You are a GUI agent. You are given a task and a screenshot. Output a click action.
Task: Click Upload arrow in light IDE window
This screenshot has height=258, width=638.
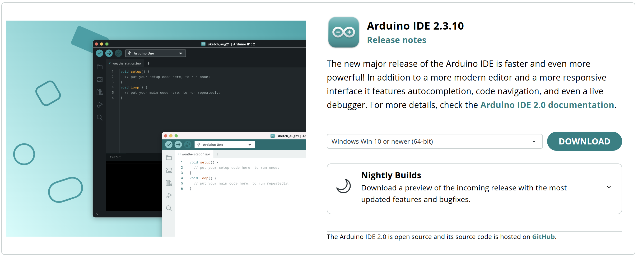point(178,144)
